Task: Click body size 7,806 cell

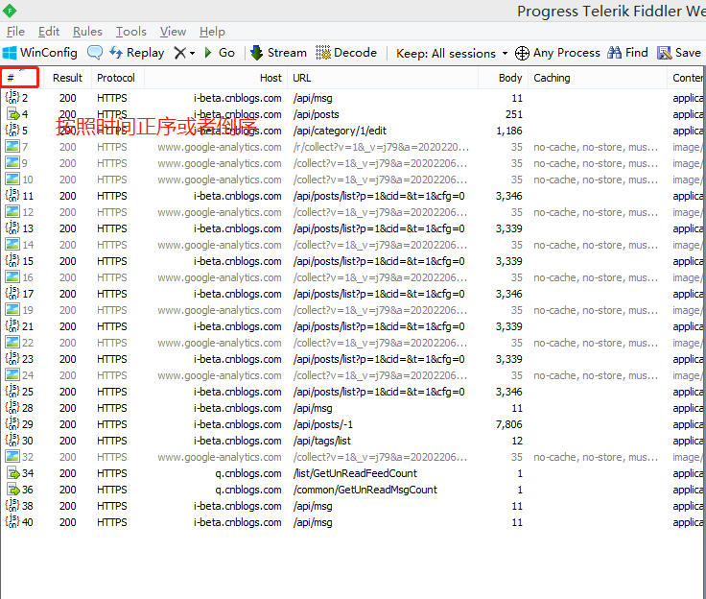Action: click(508, 424)
